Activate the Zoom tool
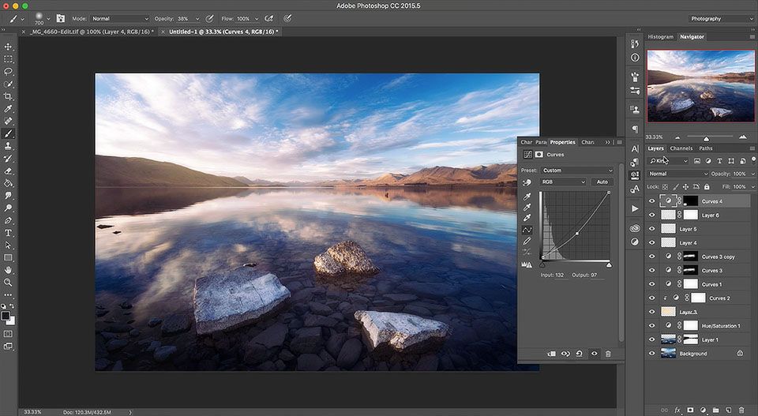This screenshot has height=416, width=758. (x=9, y=282)
